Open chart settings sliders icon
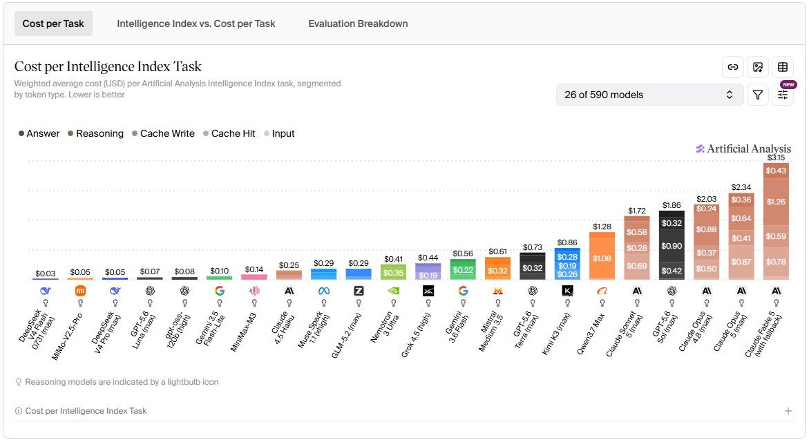Image resolution: width=809 pixels, height=440 pixels. pos(783,95)
